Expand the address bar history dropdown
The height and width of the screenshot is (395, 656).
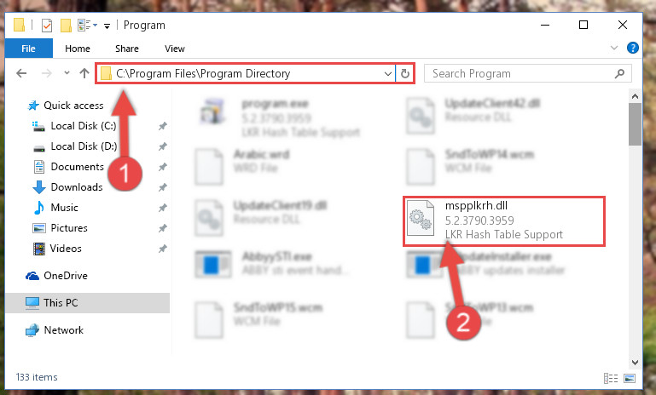click(388, 74)
